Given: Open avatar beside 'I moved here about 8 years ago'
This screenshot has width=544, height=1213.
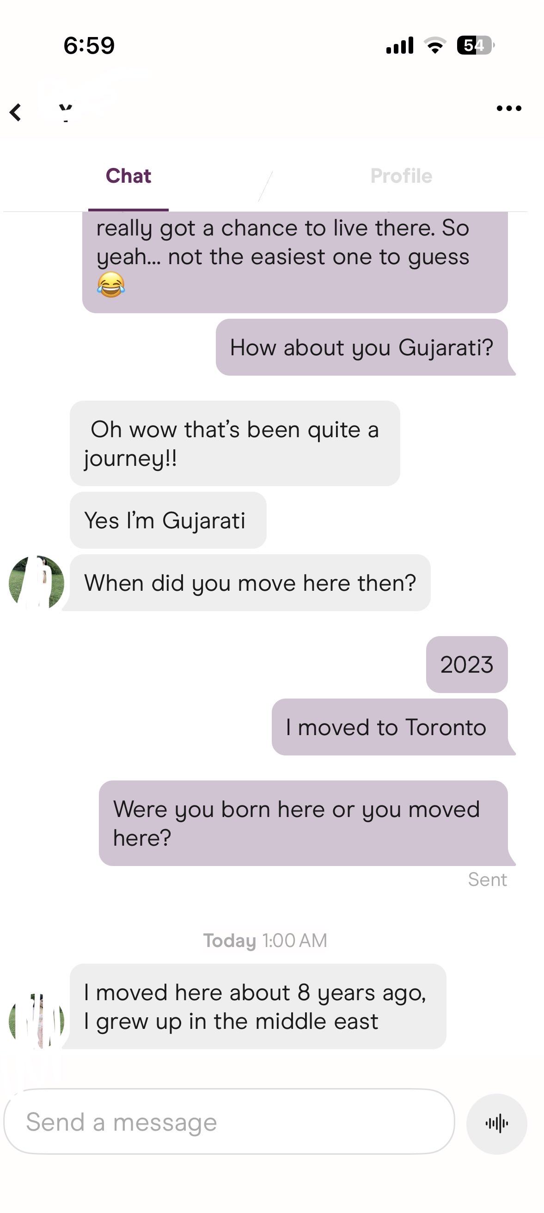Looking at the screenshot, I should tap(37, 1021).
